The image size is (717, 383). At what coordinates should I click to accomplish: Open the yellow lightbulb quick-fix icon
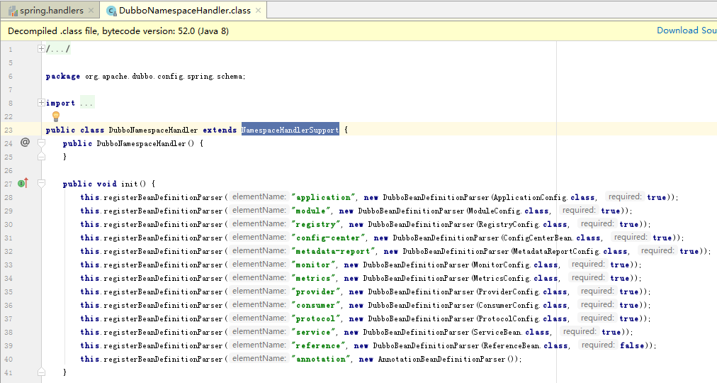tap(56, 116)
